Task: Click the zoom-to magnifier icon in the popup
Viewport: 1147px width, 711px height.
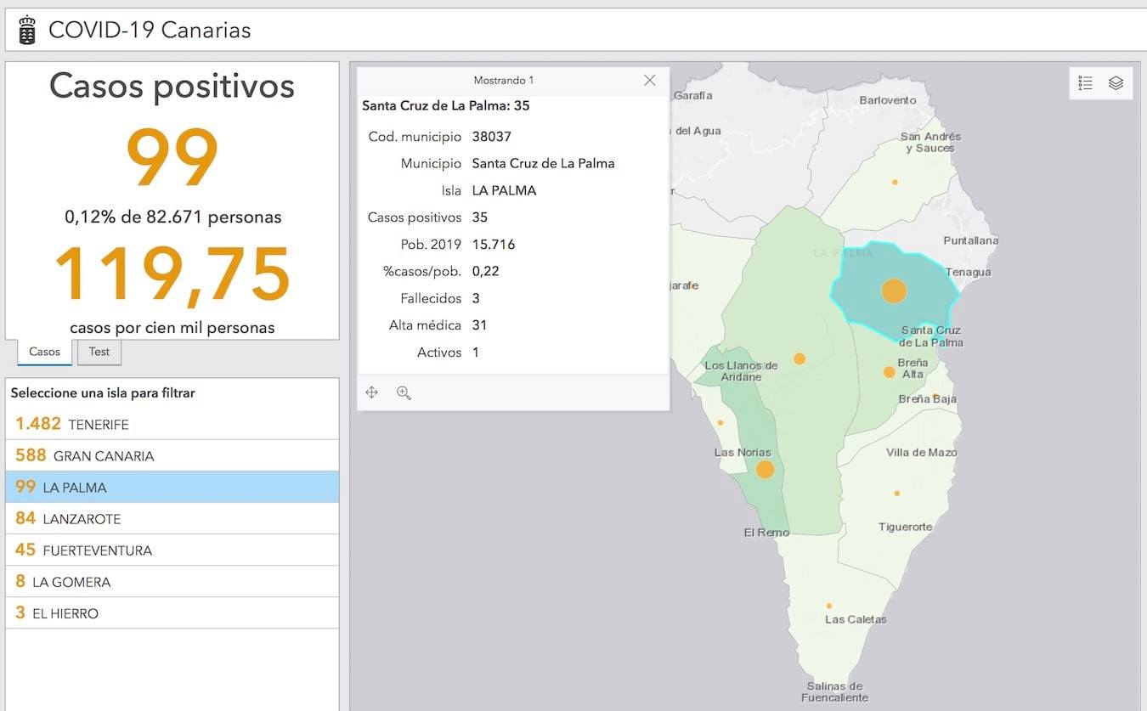Action: 404,392
